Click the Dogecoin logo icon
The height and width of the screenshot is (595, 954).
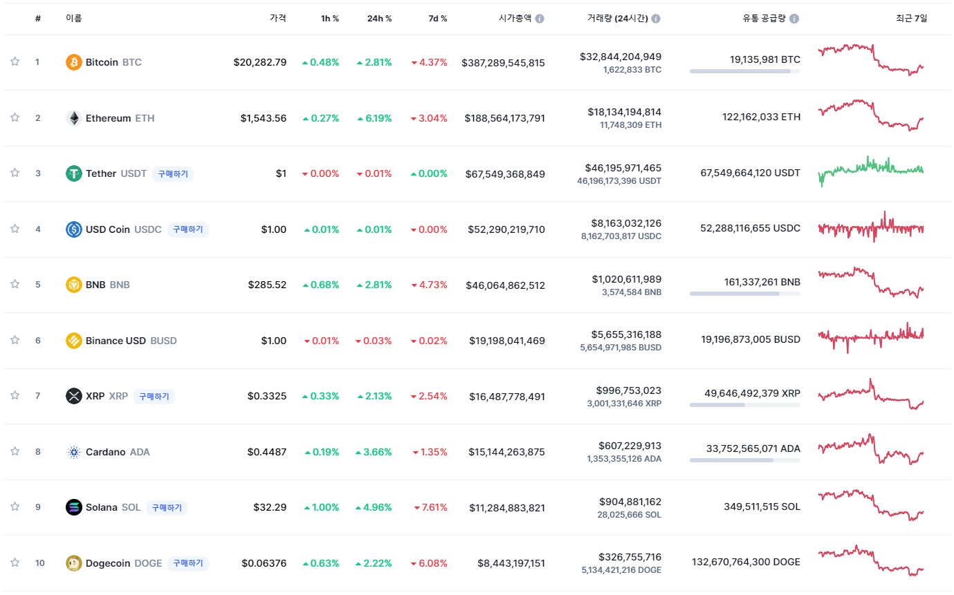(73, 563)
